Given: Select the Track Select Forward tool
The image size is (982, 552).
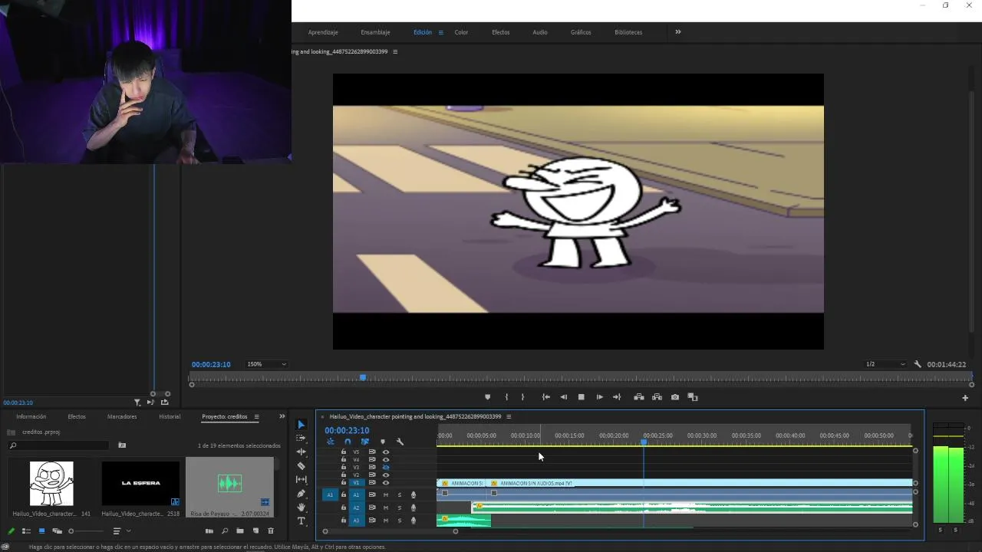Looking at the screenshot, I should point(301,439).
